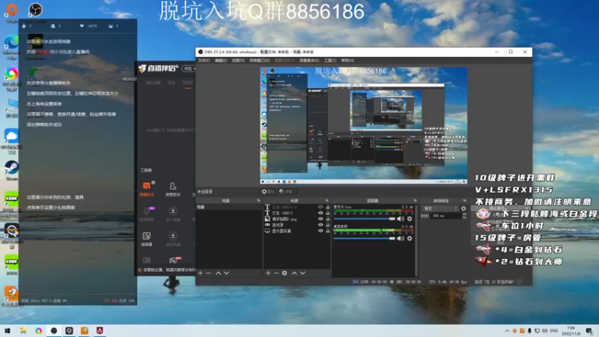
Task: Undock the 来源 panel via its header icon
Action: 326,201
